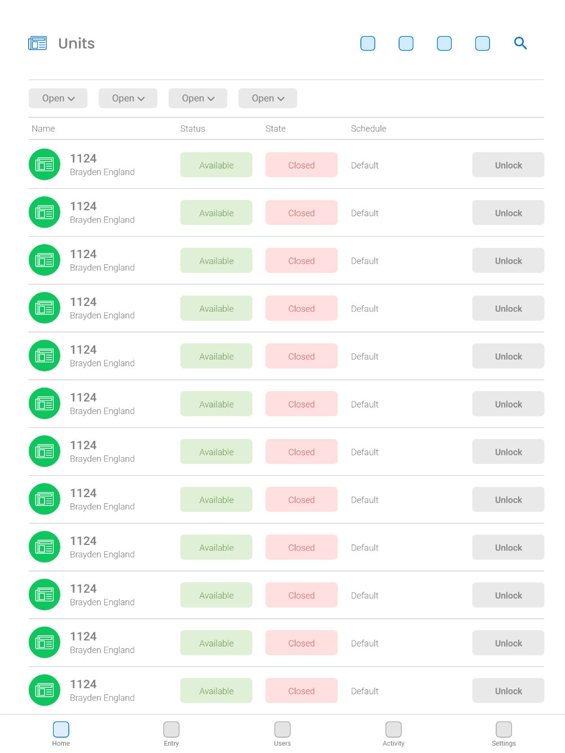
Task: Click the Available status in second row
Action: click(x=217, y=213)
